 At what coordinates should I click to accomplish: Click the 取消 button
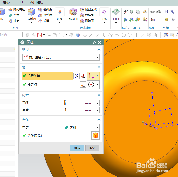pyautogui.click(x=92, y=148)
